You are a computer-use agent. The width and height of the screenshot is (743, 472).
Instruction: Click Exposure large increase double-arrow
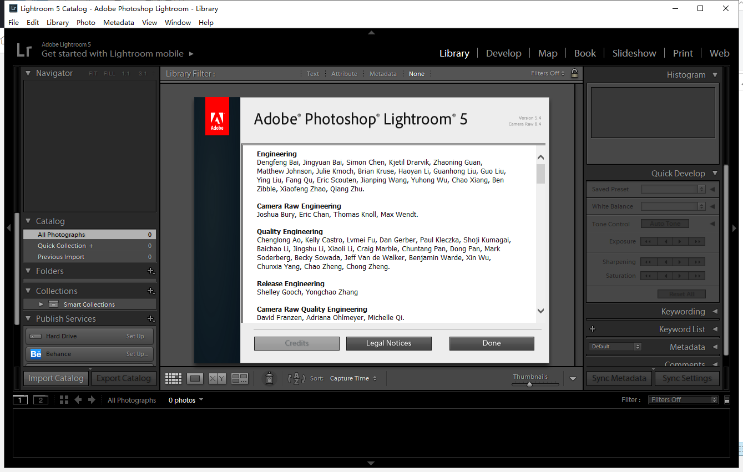click(x=697, y=241)
